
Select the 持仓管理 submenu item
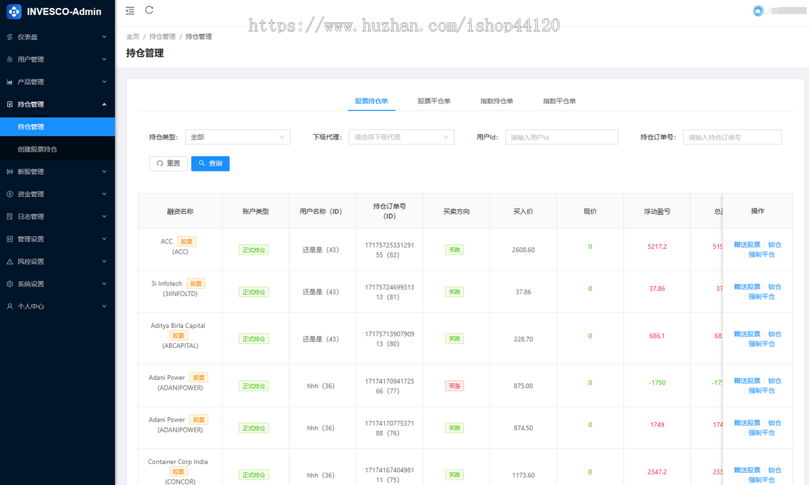(57, 127)
